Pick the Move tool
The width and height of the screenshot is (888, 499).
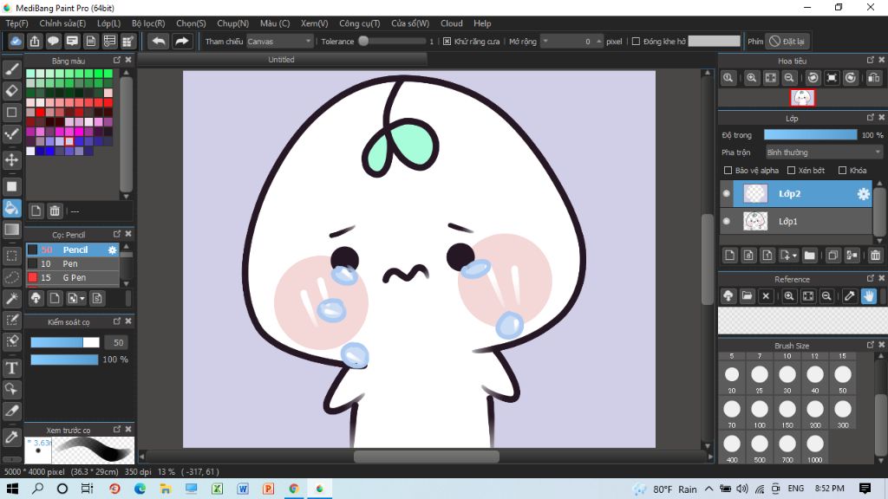tap(12, 160)
